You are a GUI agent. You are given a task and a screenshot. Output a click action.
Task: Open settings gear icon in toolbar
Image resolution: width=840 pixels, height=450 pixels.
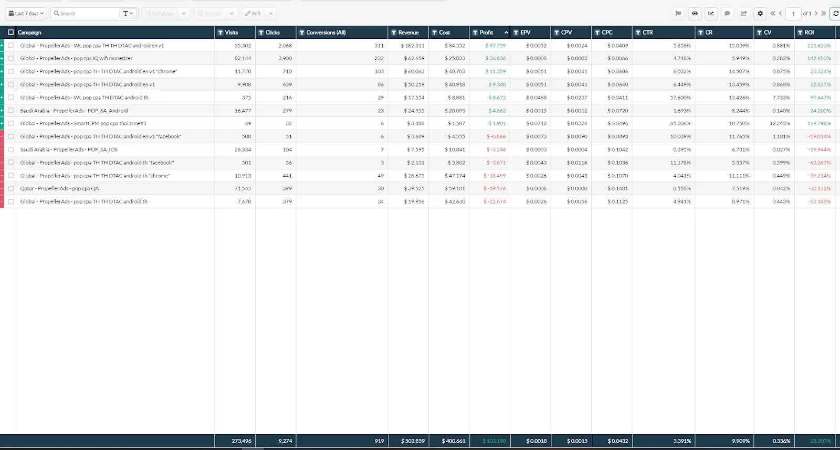pyautogui.click(x=760, y=14)
